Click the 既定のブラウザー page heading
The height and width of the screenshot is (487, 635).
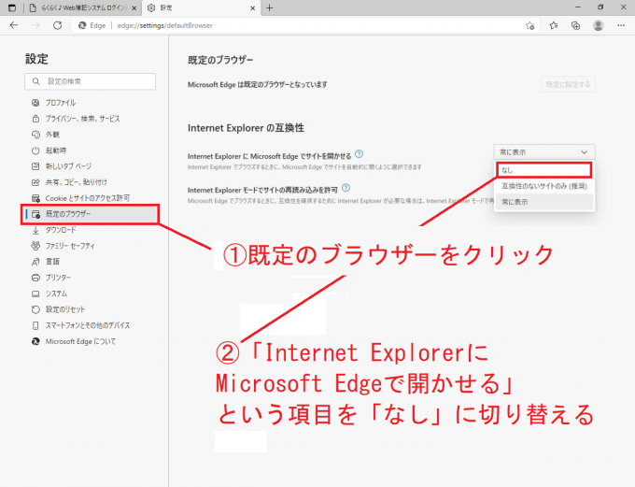point(220,60)
